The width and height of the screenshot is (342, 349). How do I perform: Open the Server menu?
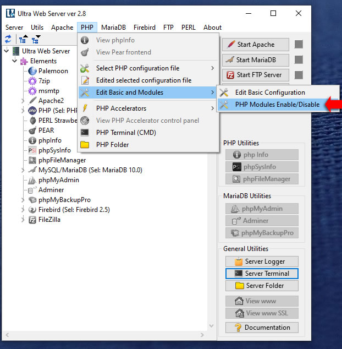click(14, 28)
